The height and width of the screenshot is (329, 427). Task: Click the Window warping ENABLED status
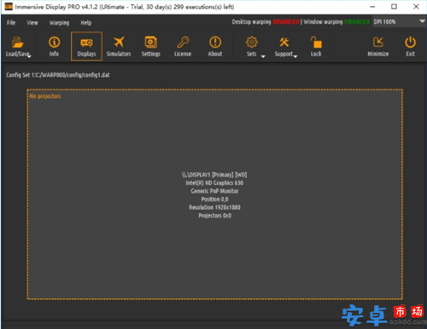[x=336, y=22]
